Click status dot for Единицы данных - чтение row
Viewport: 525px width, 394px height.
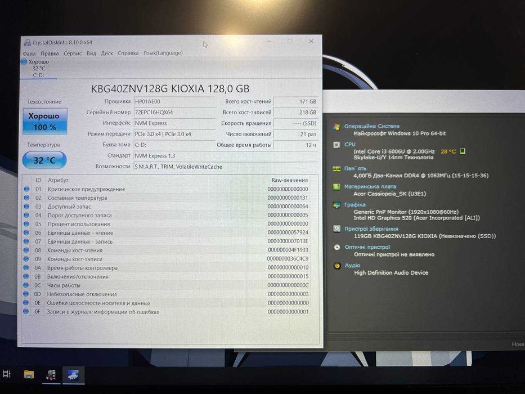click(x=26, y=232)
